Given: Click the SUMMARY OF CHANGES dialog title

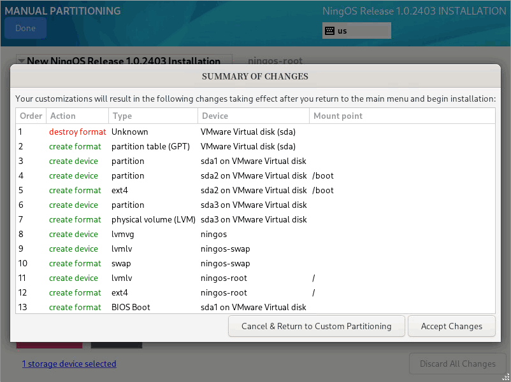Looking at the screenshot, I should click(255, 76).
